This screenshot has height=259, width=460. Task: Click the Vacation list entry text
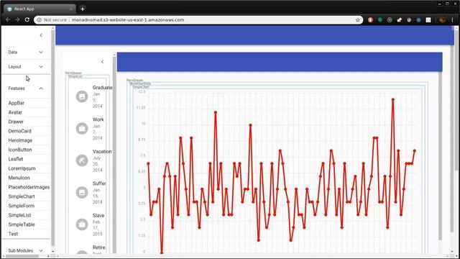(102, 152)
